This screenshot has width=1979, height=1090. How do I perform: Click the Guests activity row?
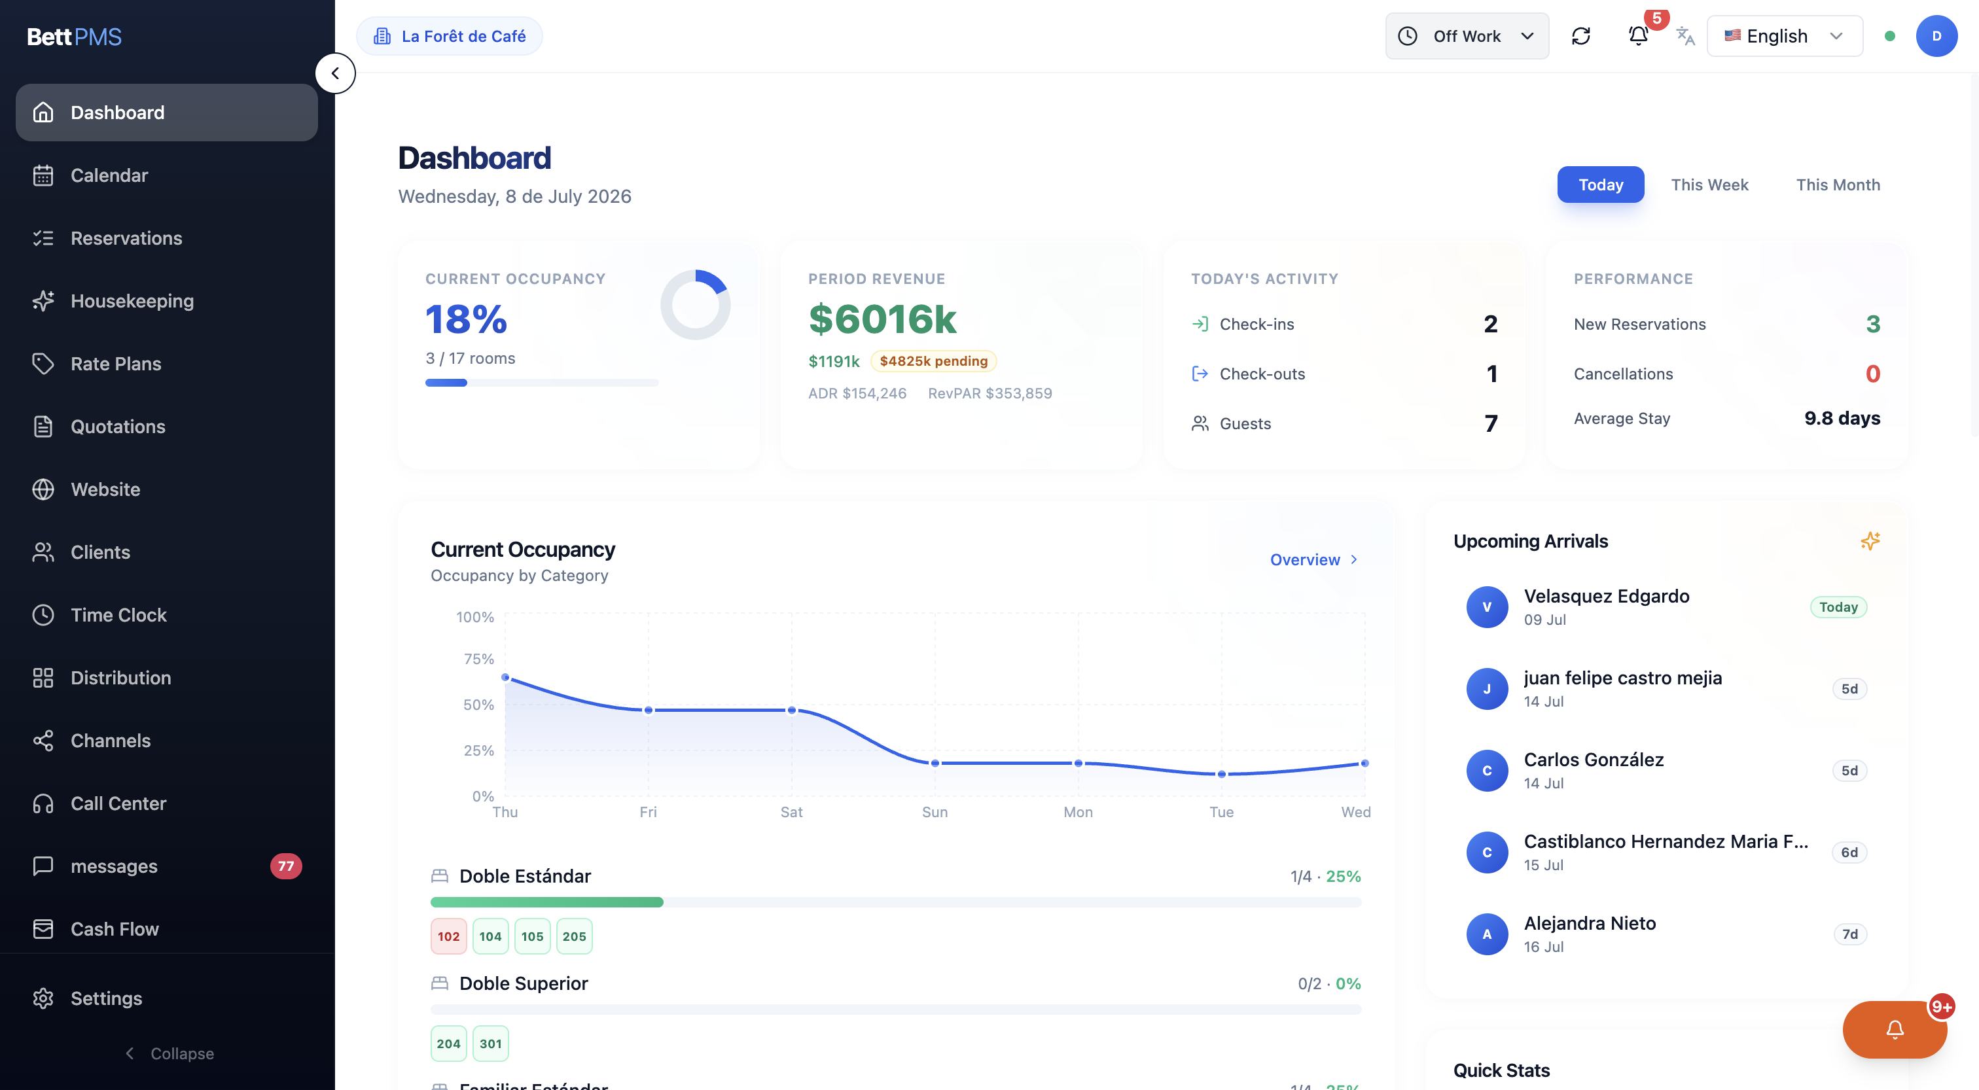pos(1344,423)
